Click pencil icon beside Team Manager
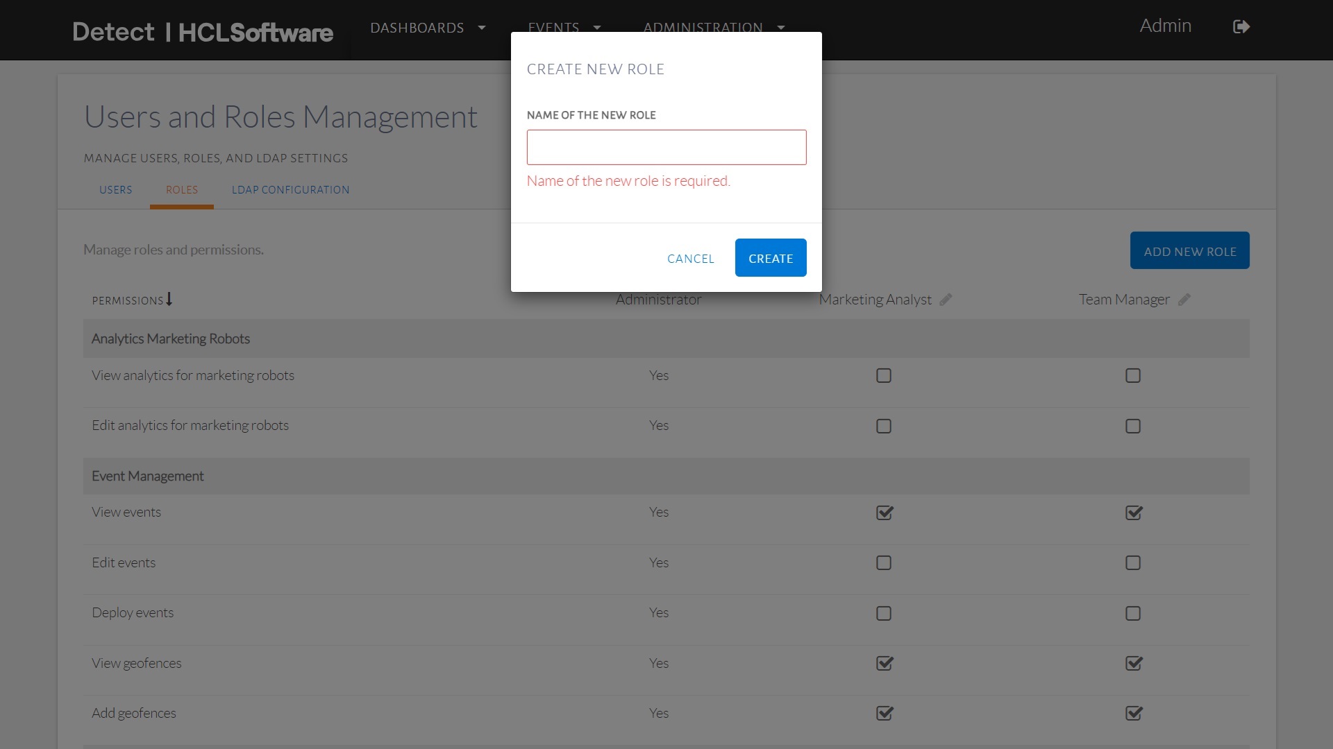Screen dimensions: 1333x749 tap(1184, 300)
